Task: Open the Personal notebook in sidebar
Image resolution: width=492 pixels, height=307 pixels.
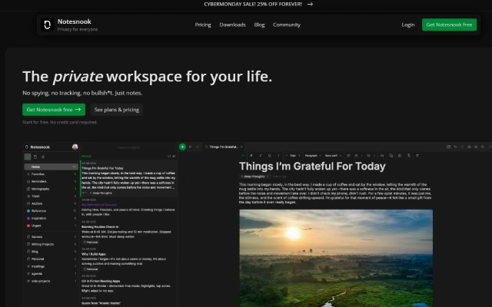Action: (x=51, y=259)
